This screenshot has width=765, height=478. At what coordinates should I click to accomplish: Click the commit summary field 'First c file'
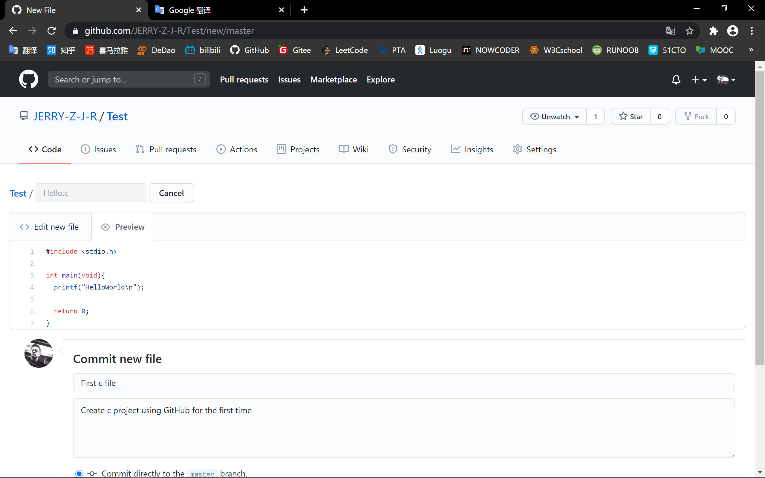(x=404, y=383)
